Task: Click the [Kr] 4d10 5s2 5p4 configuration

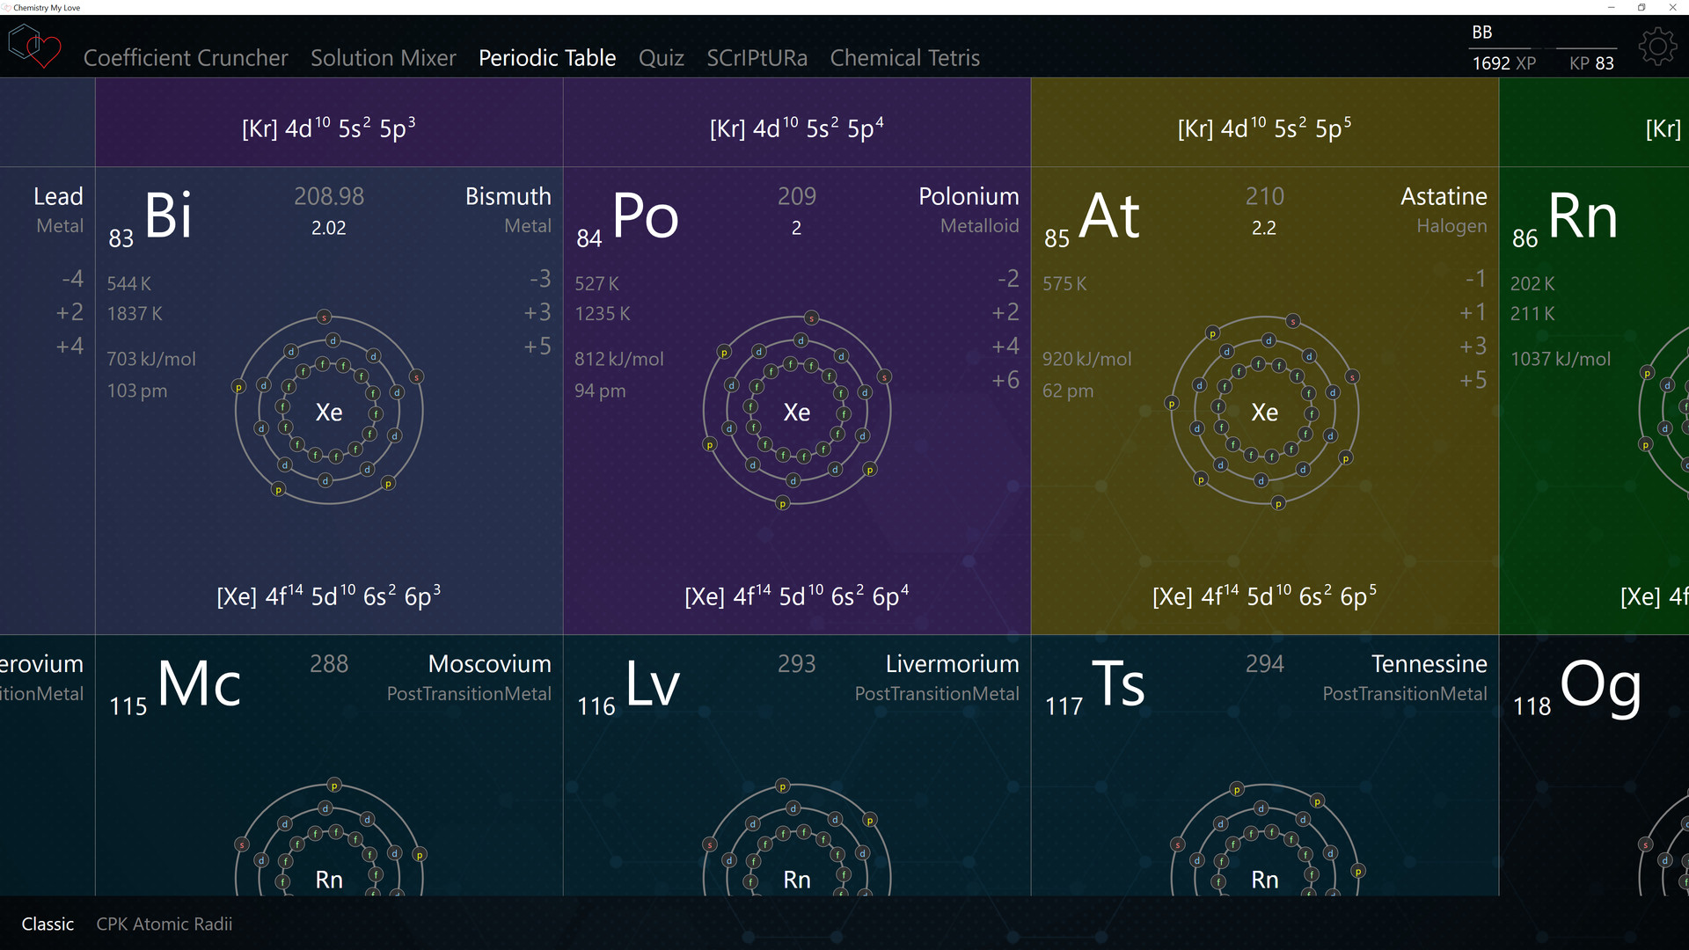Action: point(797,128)
